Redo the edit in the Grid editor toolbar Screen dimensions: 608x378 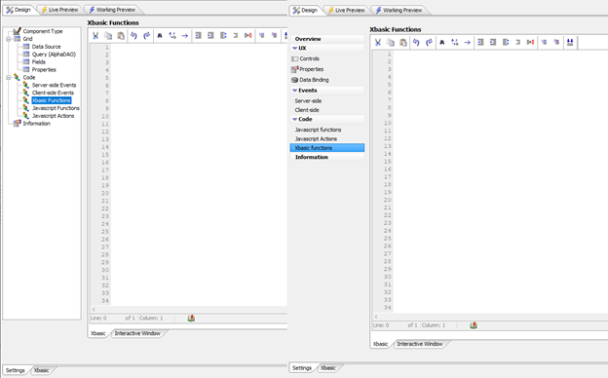click(146, 36)
